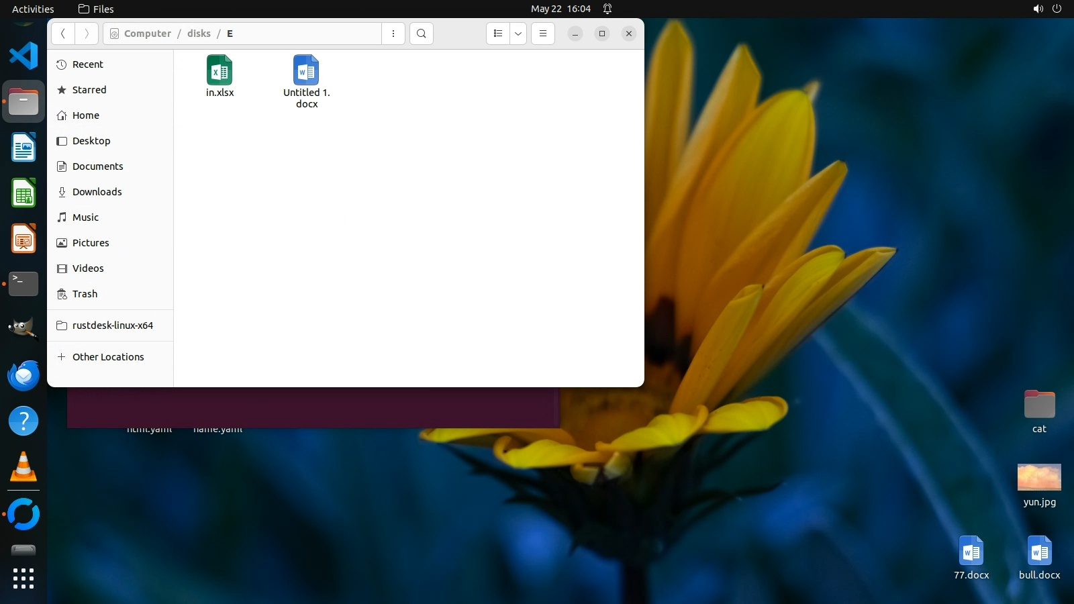This screenshot has width=1074, height=604.
Task: Open the path bar three-dot menu
Action: [x=393, y=34]
